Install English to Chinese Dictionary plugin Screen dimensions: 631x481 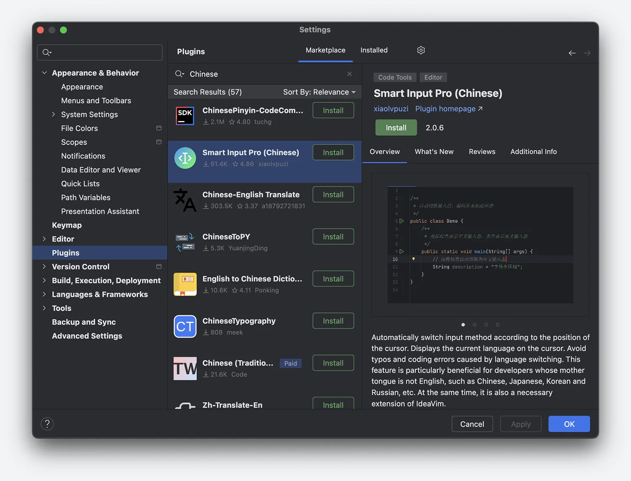(x=333, y=278)
